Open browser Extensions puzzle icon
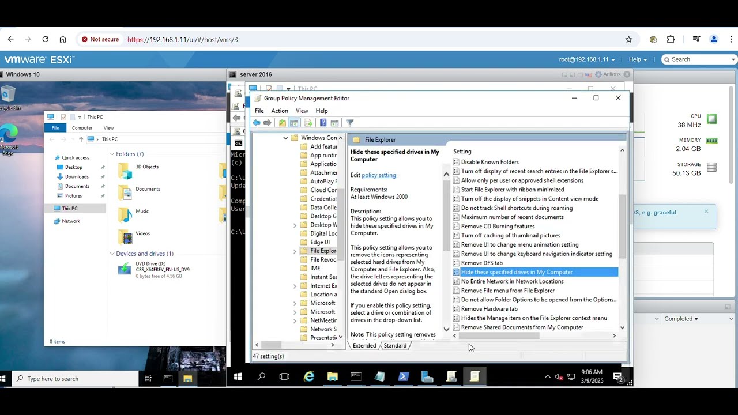The height and width of the screenshot is (415, 738). click(671, 39)
